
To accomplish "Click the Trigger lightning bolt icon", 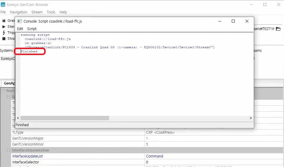I will (4, 33).
